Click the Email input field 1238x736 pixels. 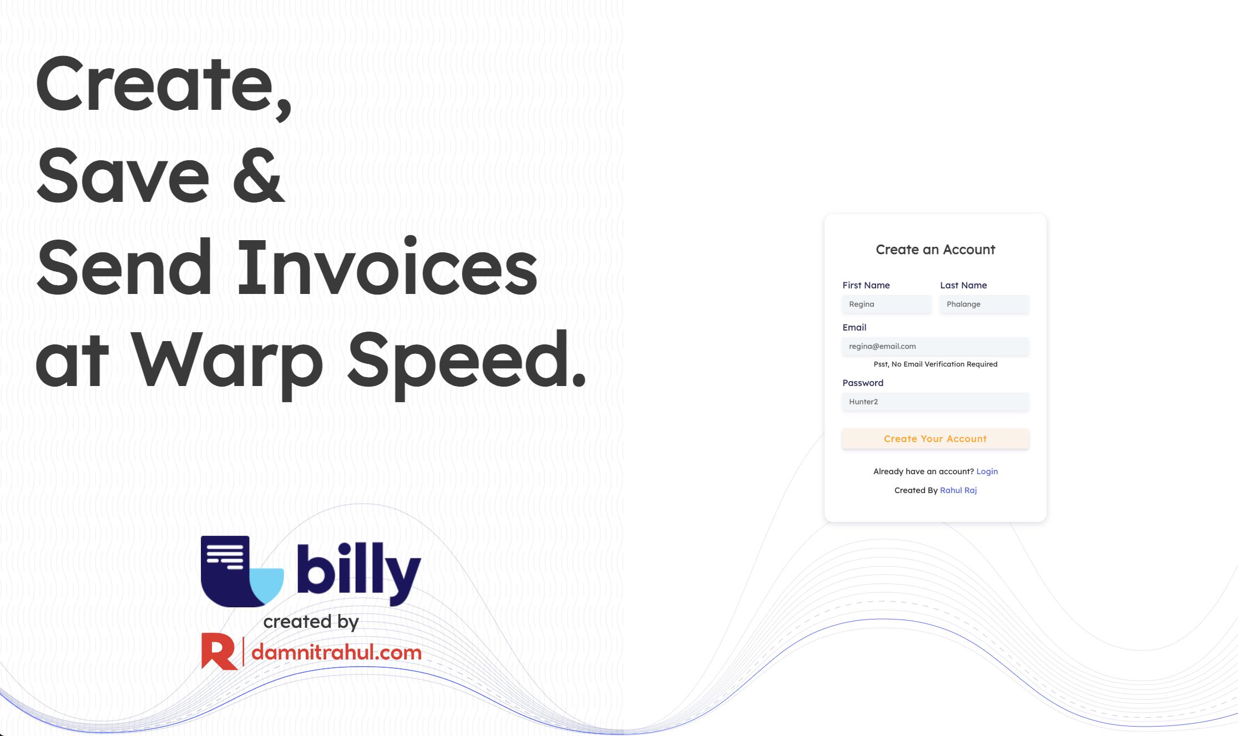(935, 345)
